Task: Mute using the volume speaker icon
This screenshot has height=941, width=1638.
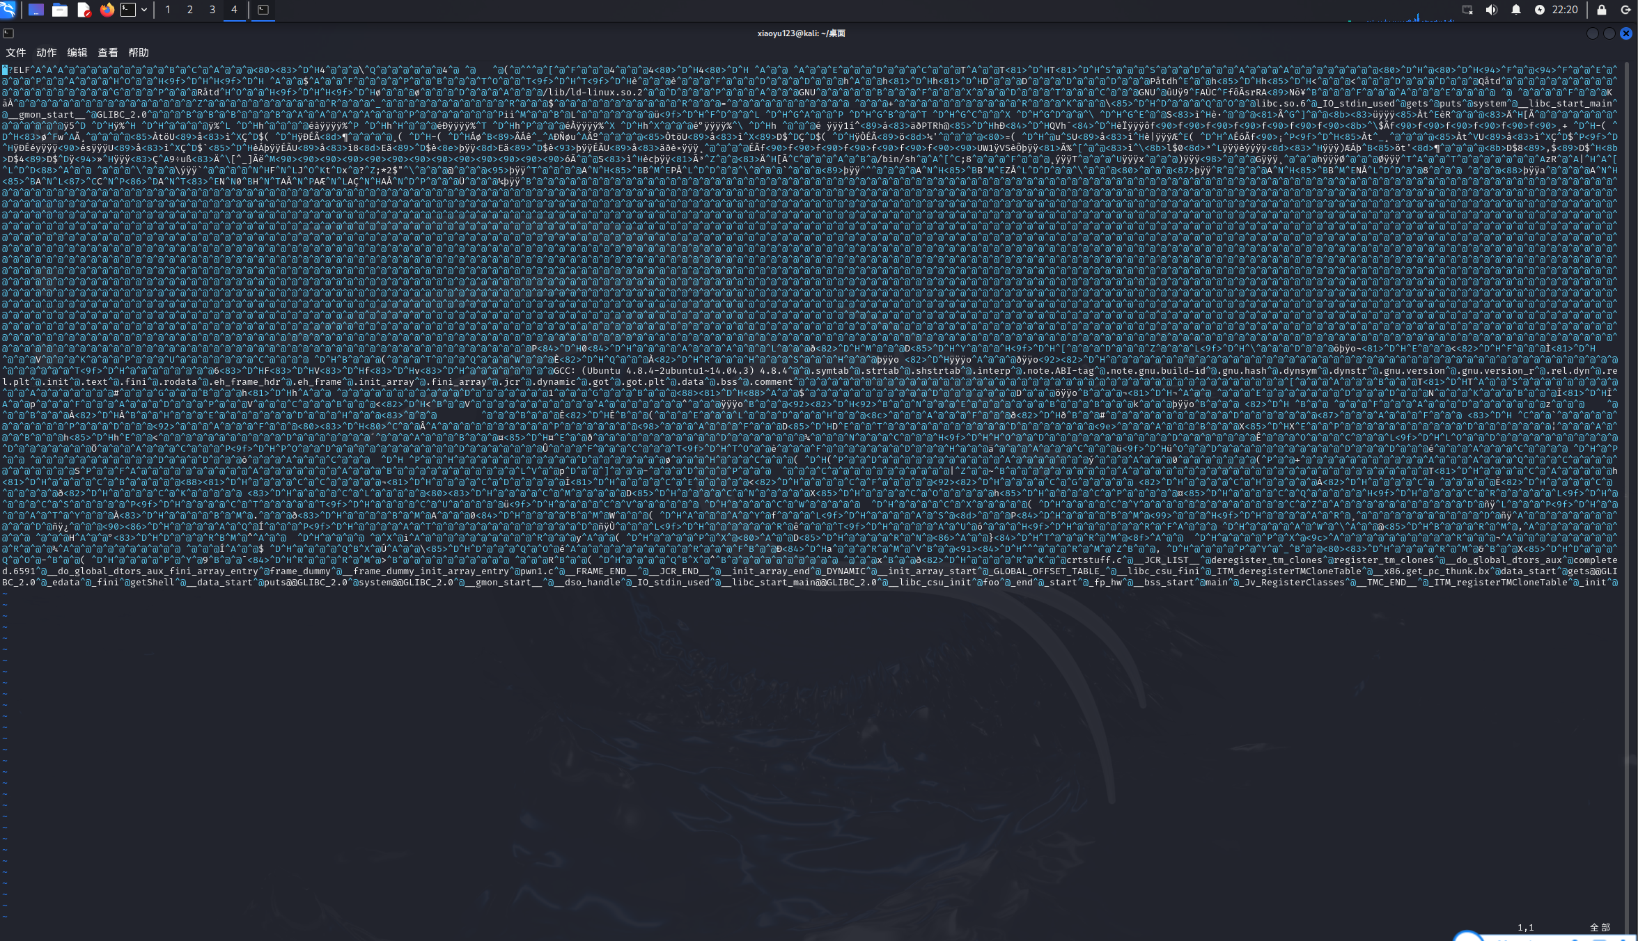Action: pos(1491,10)
